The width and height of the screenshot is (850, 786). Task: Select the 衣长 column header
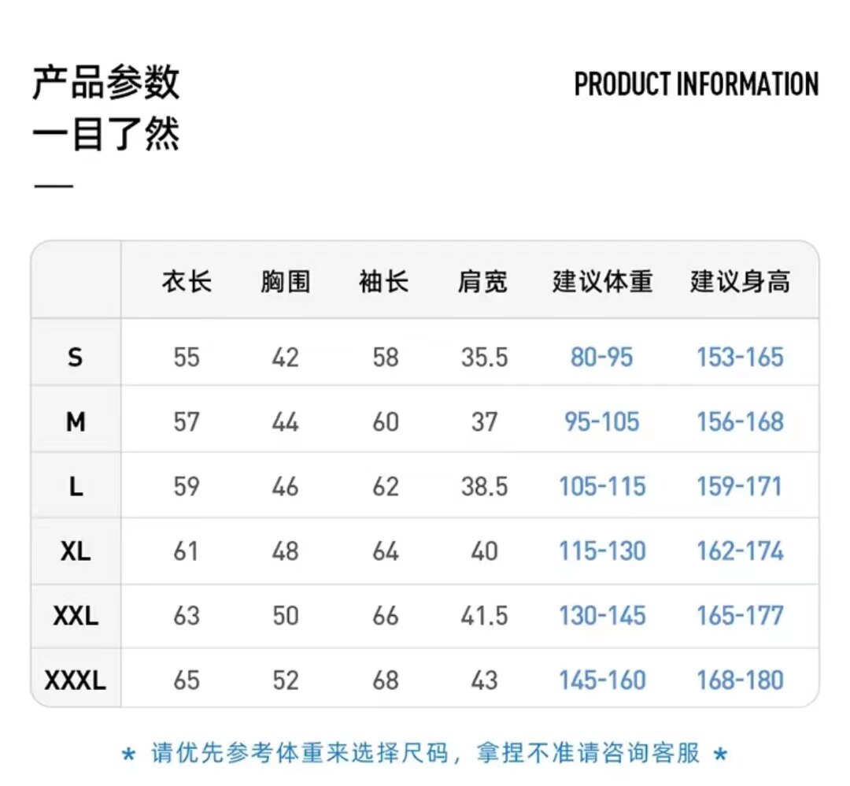click(187, 281)
